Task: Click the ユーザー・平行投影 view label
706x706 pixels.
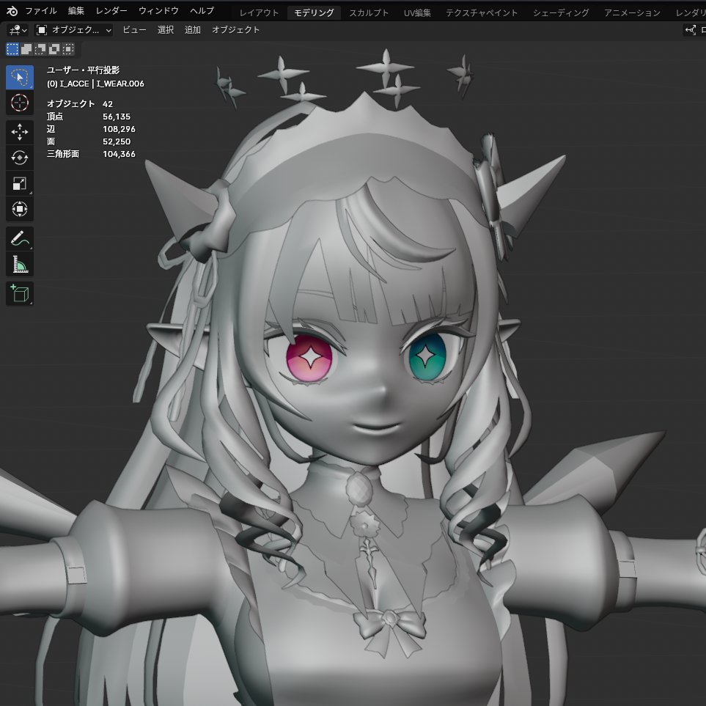Action: [84, 70]
